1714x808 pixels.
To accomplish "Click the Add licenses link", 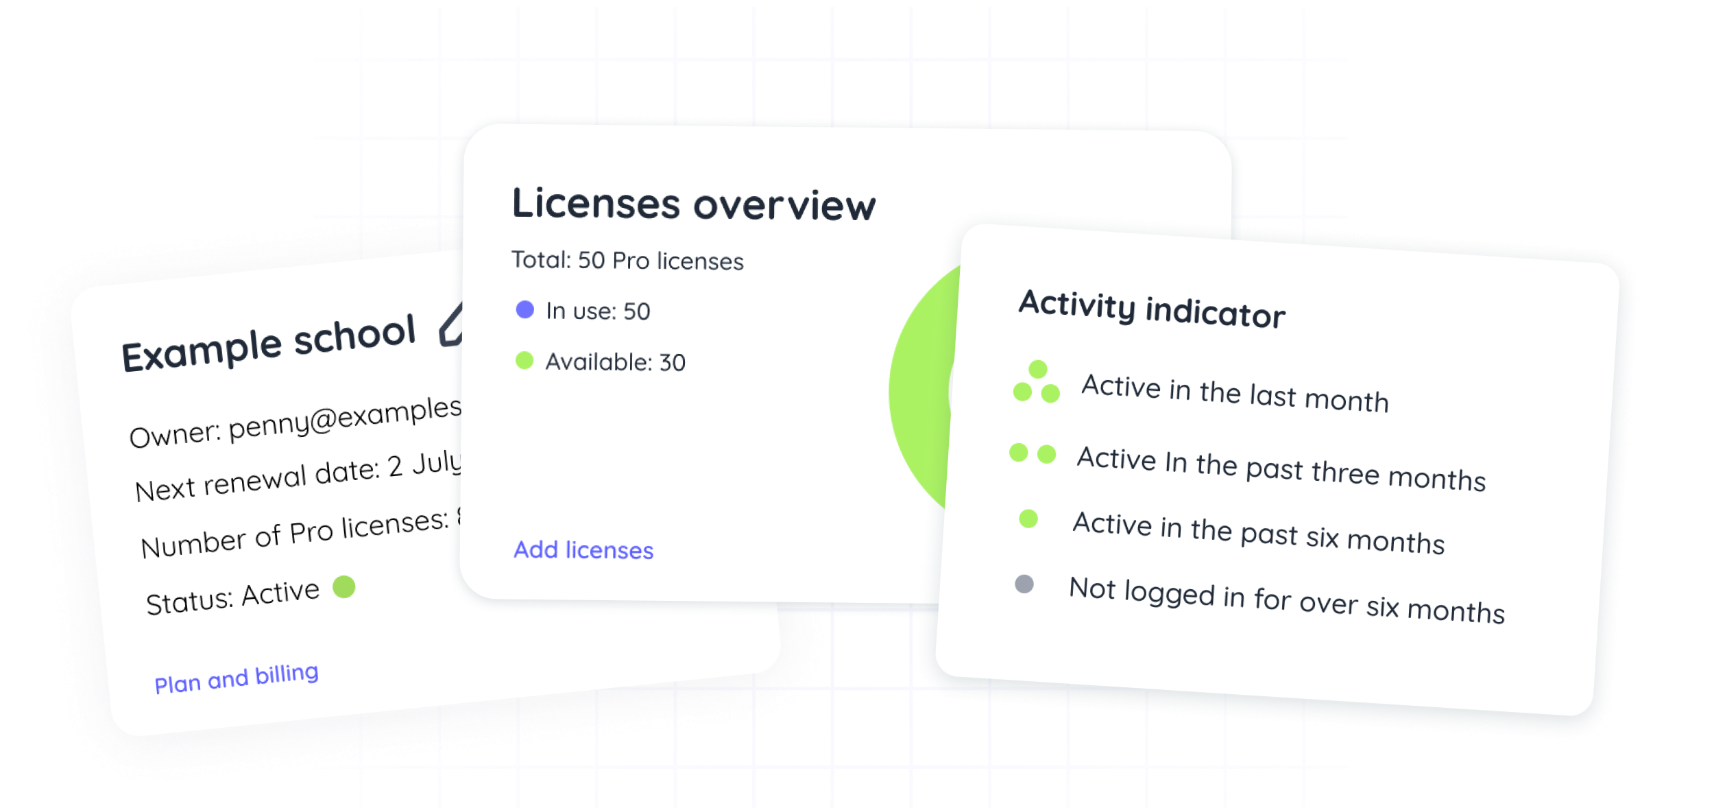I will (583, 550).
